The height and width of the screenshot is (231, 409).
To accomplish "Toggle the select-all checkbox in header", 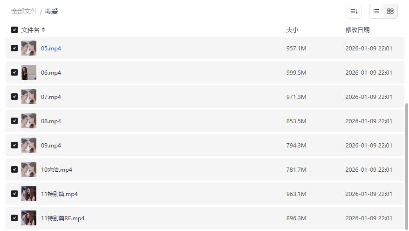I will pos(14,30).
